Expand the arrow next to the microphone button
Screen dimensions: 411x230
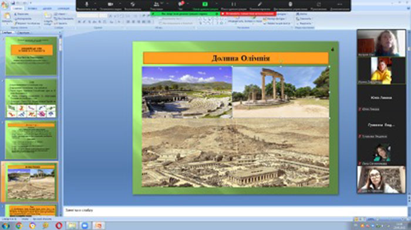click(x=95, y=4)
